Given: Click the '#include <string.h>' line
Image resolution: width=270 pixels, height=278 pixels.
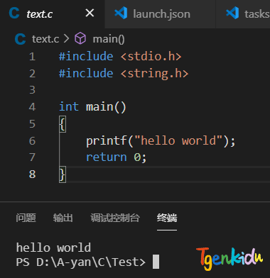Looking at the screenshot, I should [x=124, y=74].
